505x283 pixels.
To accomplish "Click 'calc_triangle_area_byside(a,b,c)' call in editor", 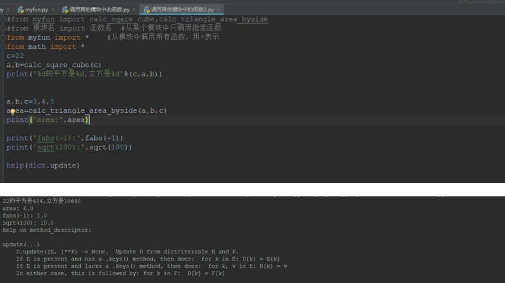I will [x=98, y=110].
